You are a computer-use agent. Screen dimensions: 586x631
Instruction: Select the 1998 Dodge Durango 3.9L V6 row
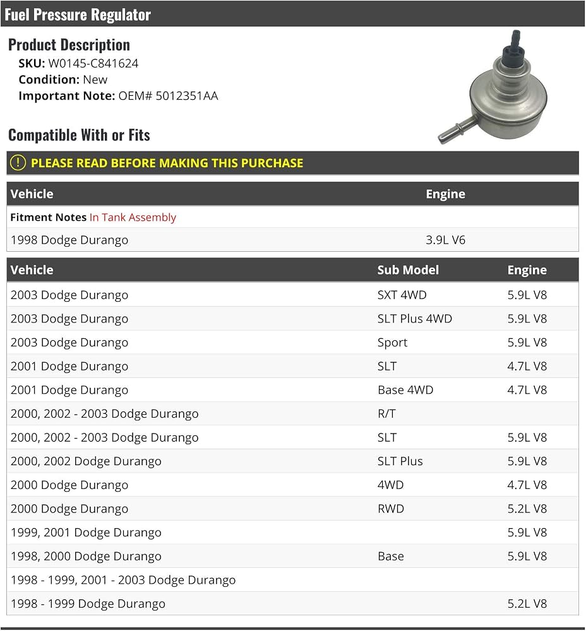[x=293, y=240]
